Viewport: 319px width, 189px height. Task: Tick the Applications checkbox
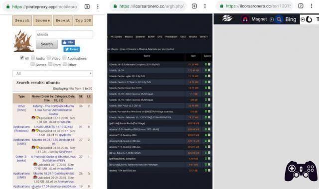(64, 58)
